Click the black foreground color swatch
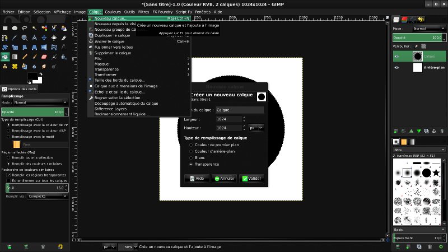Image resolution: width=448 pixels, height=252 pixels. 32,76
